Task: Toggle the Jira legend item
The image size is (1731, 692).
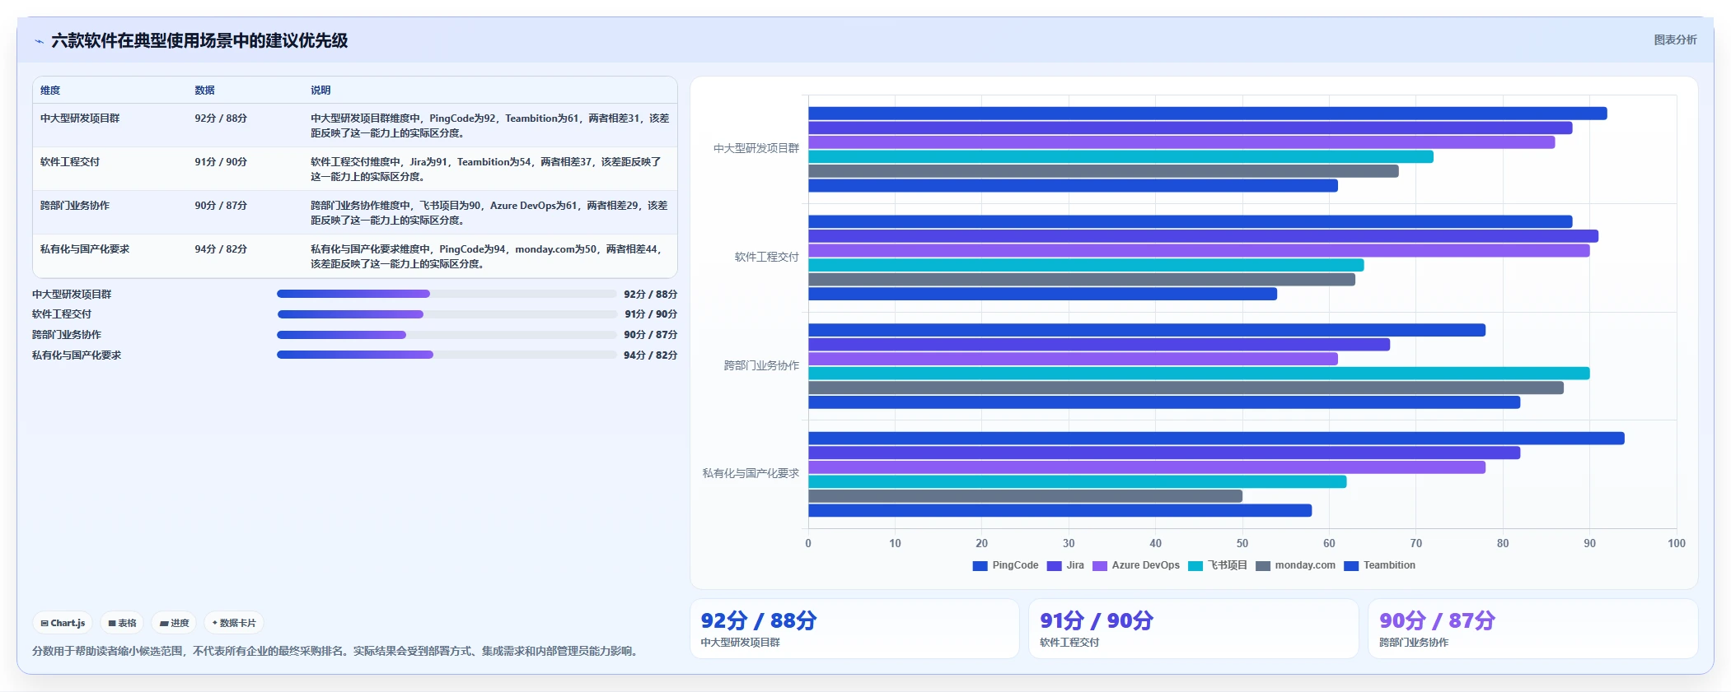Action: 1065,565
